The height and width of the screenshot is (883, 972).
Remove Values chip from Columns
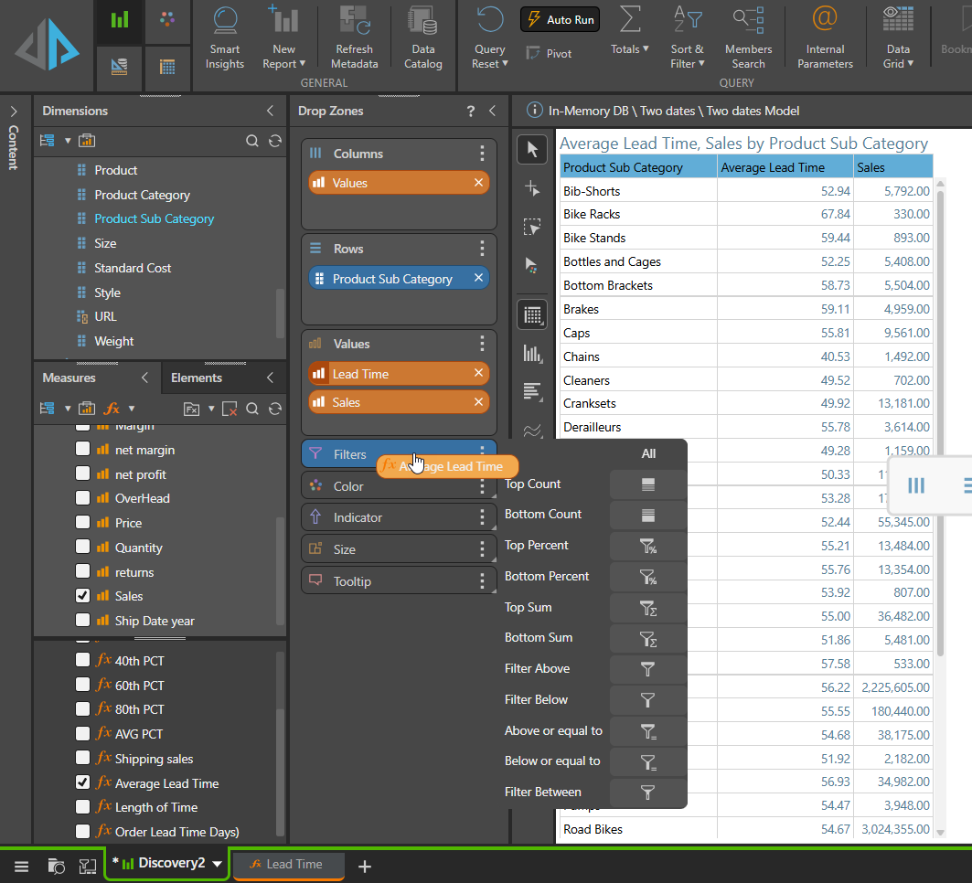[x=478, y=183]
